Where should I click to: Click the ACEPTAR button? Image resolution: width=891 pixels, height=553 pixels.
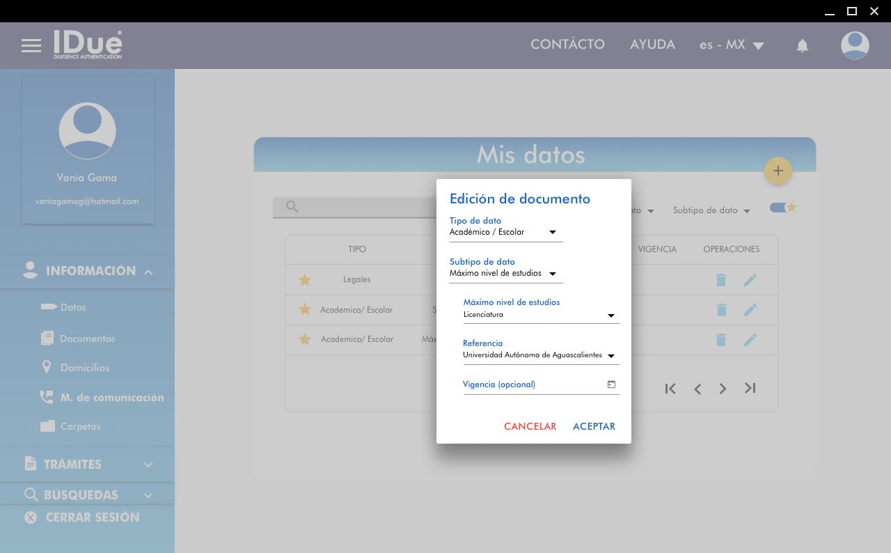coord(594,426)
